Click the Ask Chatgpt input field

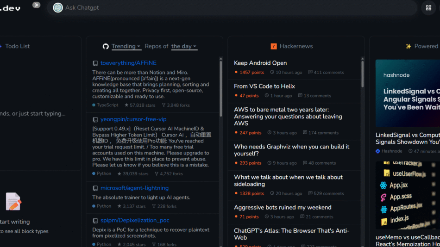pyautogui.click(x=232, y=8)
